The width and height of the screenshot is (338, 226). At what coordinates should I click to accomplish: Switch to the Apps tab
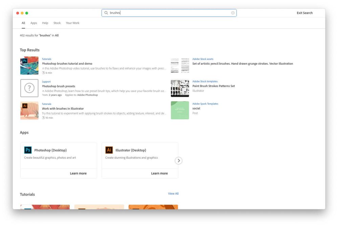click(33, 23)
